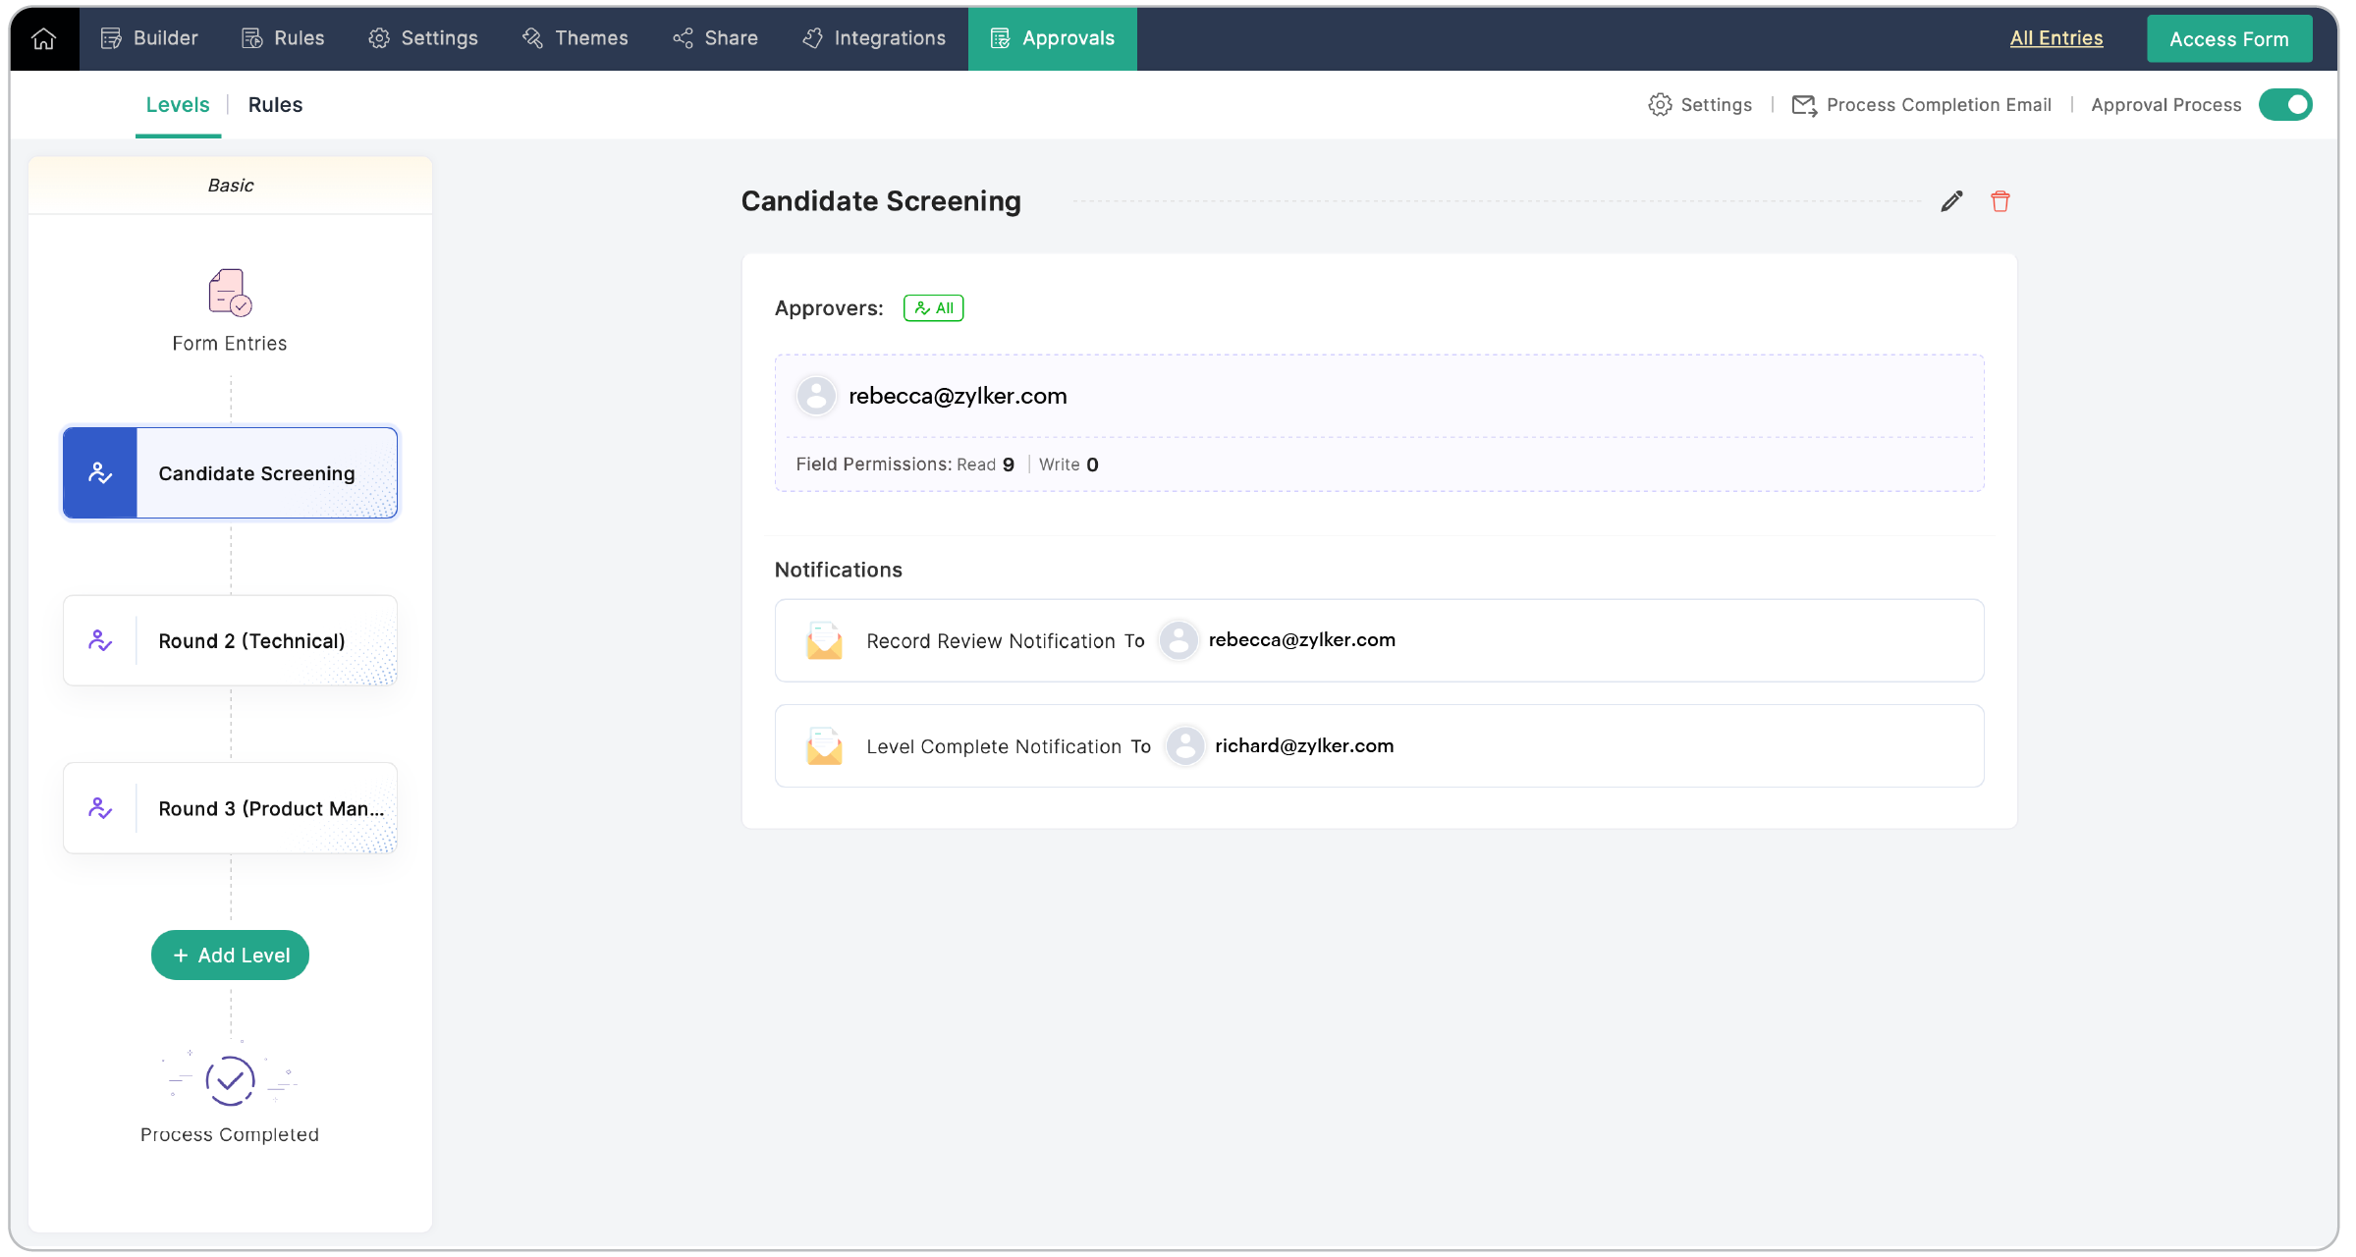This screenshot has height=1257, width=2356.
Task: Click the Form Entries document icon
Action: click(230, 293)
